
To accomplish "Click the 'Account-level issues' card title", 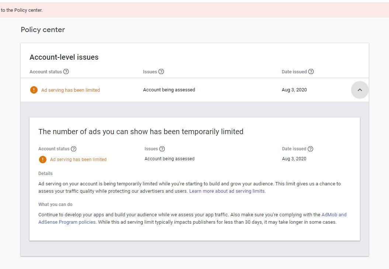I will (x=64, y=57).
